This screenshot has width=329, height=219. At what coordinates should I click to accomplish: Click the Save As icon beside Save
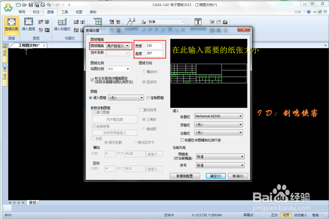point(37,5)
